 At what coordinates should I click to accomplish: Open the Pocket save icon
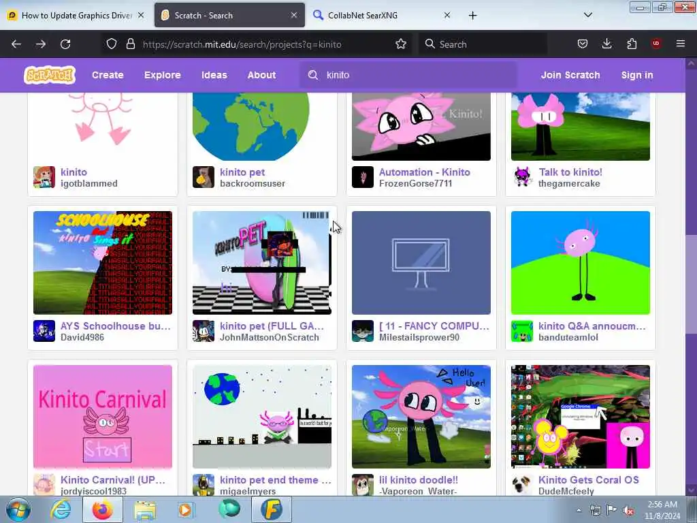(583, 44)
